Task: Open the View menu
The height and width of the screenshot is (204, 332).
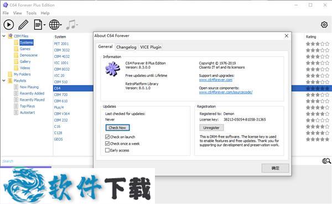Action: tap(17, 13)
